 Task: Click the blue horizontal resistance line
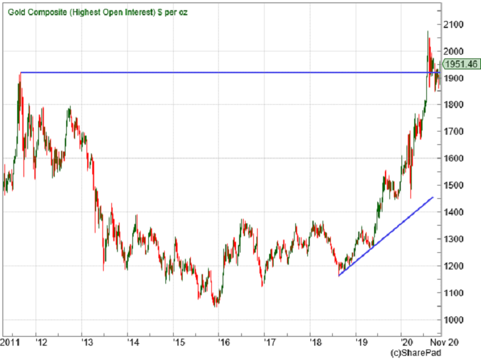pyautogui.click(x=223, y=72)
